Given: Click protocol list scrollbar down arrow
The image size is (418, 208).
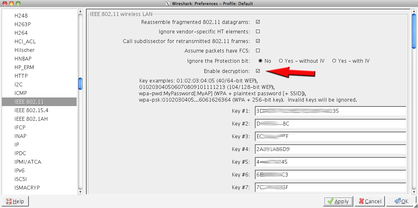Looking at the screenshot, I should pyautogui.click(x=80, y=192).
